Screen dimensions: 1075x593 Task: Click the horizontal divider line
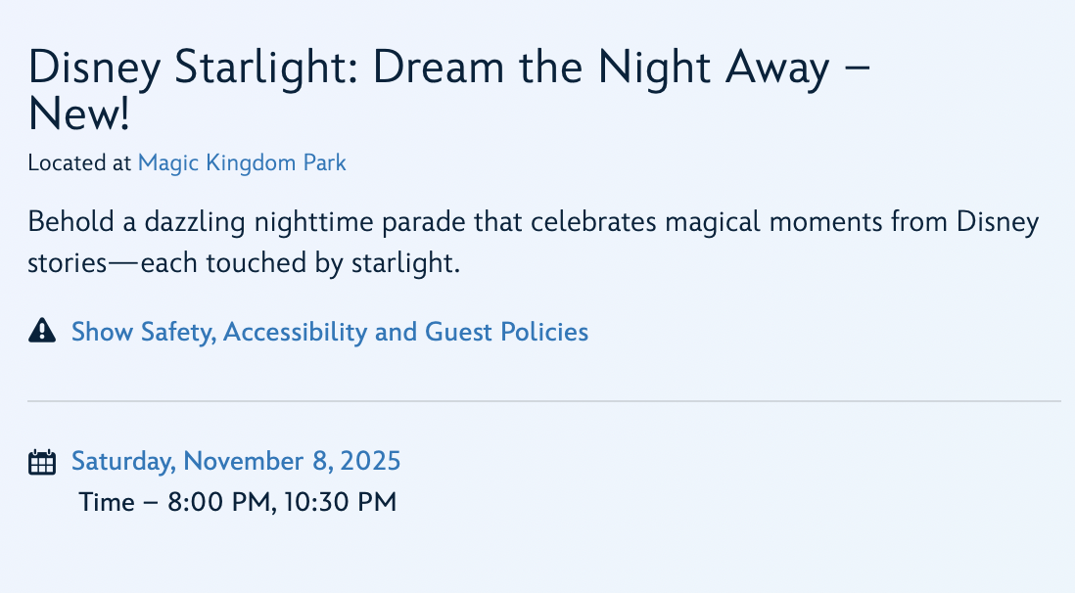click(x=543, y=401)
